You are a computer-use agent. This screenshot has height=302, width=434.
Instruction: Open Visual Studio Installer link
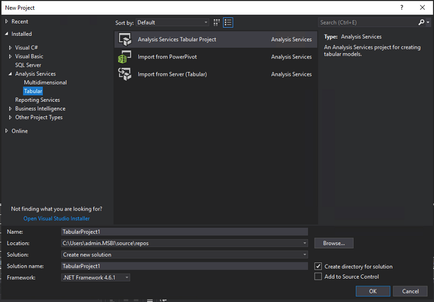click(56, 218)
